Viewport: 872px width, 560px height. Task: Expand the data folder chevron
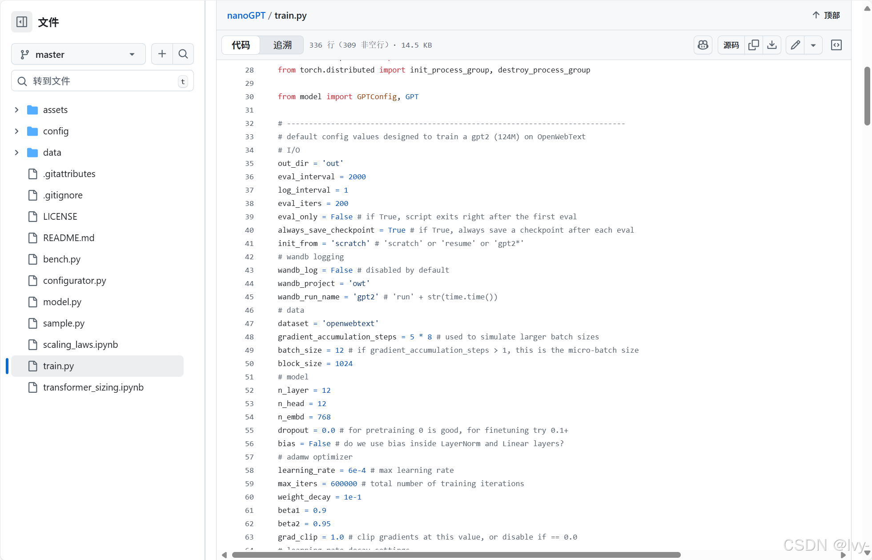pyautogui.click(x=16, y=153)
